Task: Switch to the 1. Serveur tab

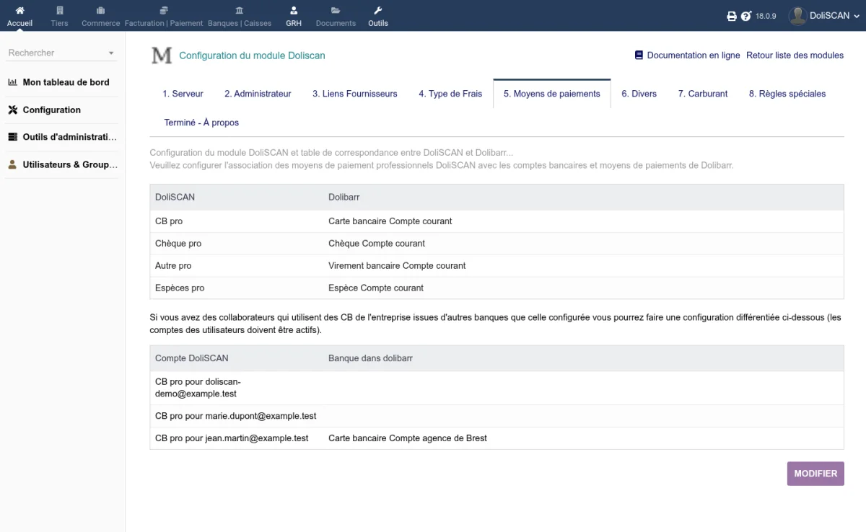Action: 183,94
